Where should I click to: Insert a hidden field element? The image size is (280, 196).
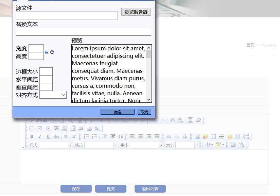97,128
